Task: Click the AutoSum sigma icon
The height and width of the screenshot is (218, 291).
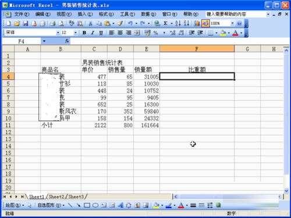Action: [x=165, y=23]
